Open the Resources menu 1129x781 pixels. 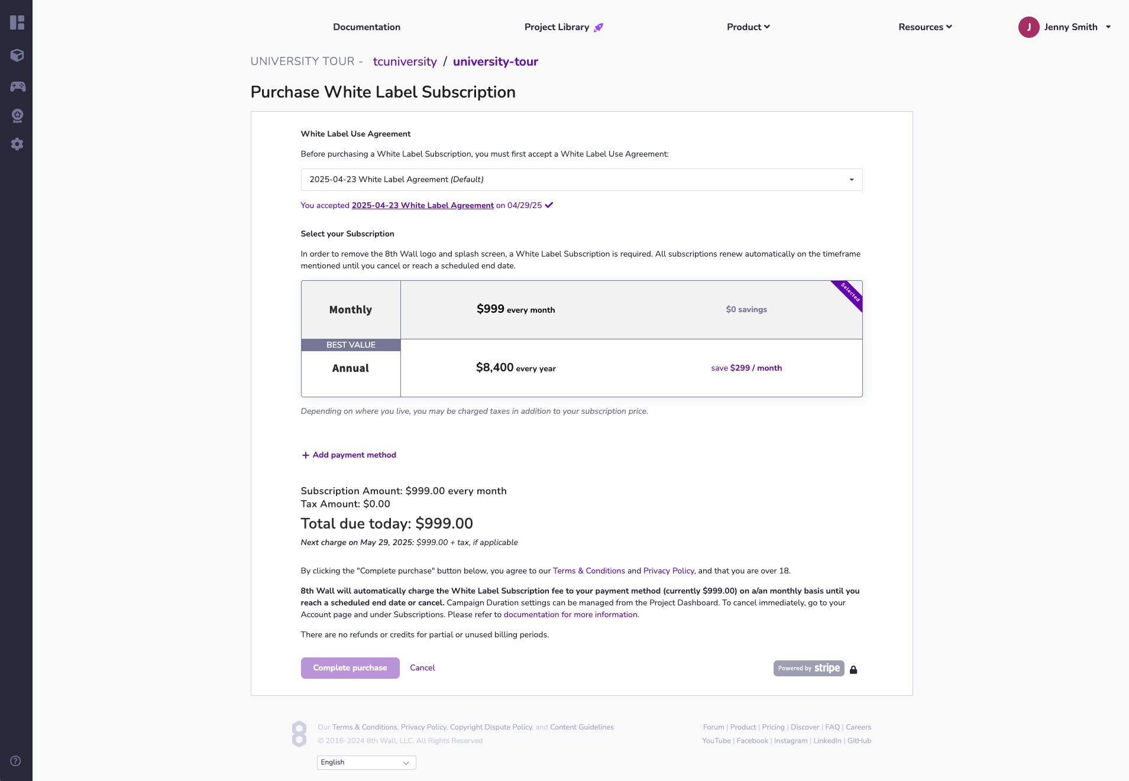(924, 27)
